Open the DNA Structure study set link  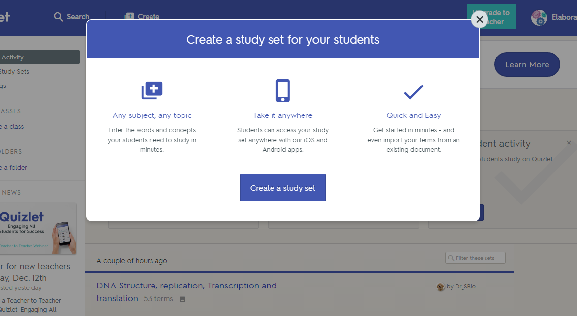pos(186,286)
